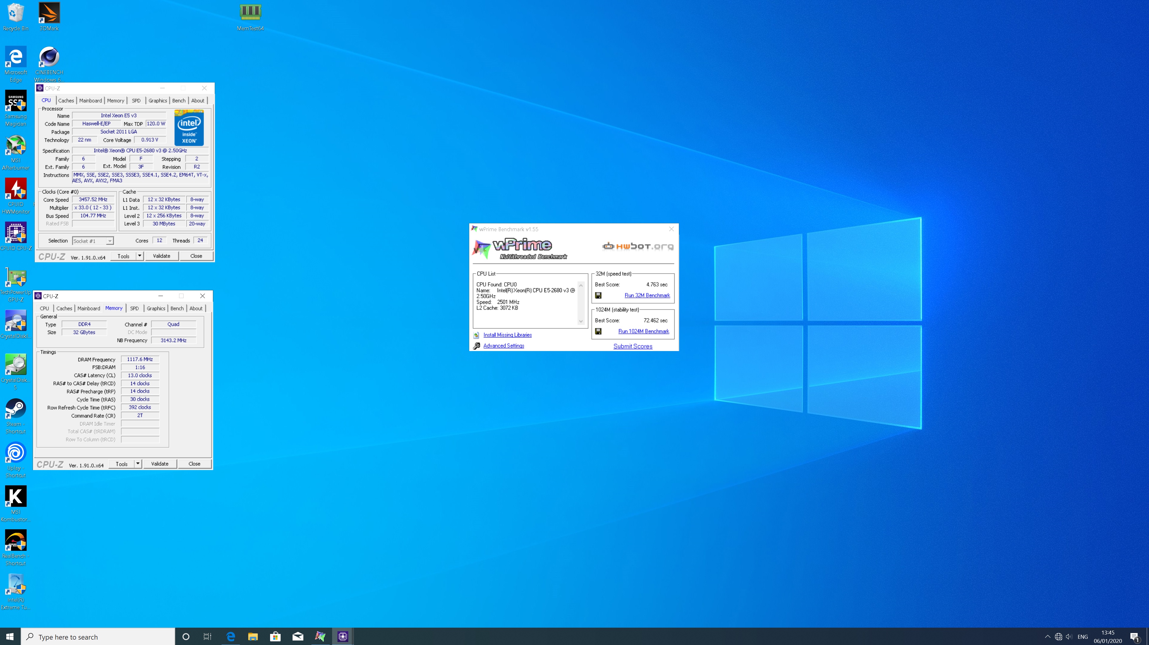Open wPrime Advanced Settings link
This screenshot has height=645, width=1149.
[504, 346]
